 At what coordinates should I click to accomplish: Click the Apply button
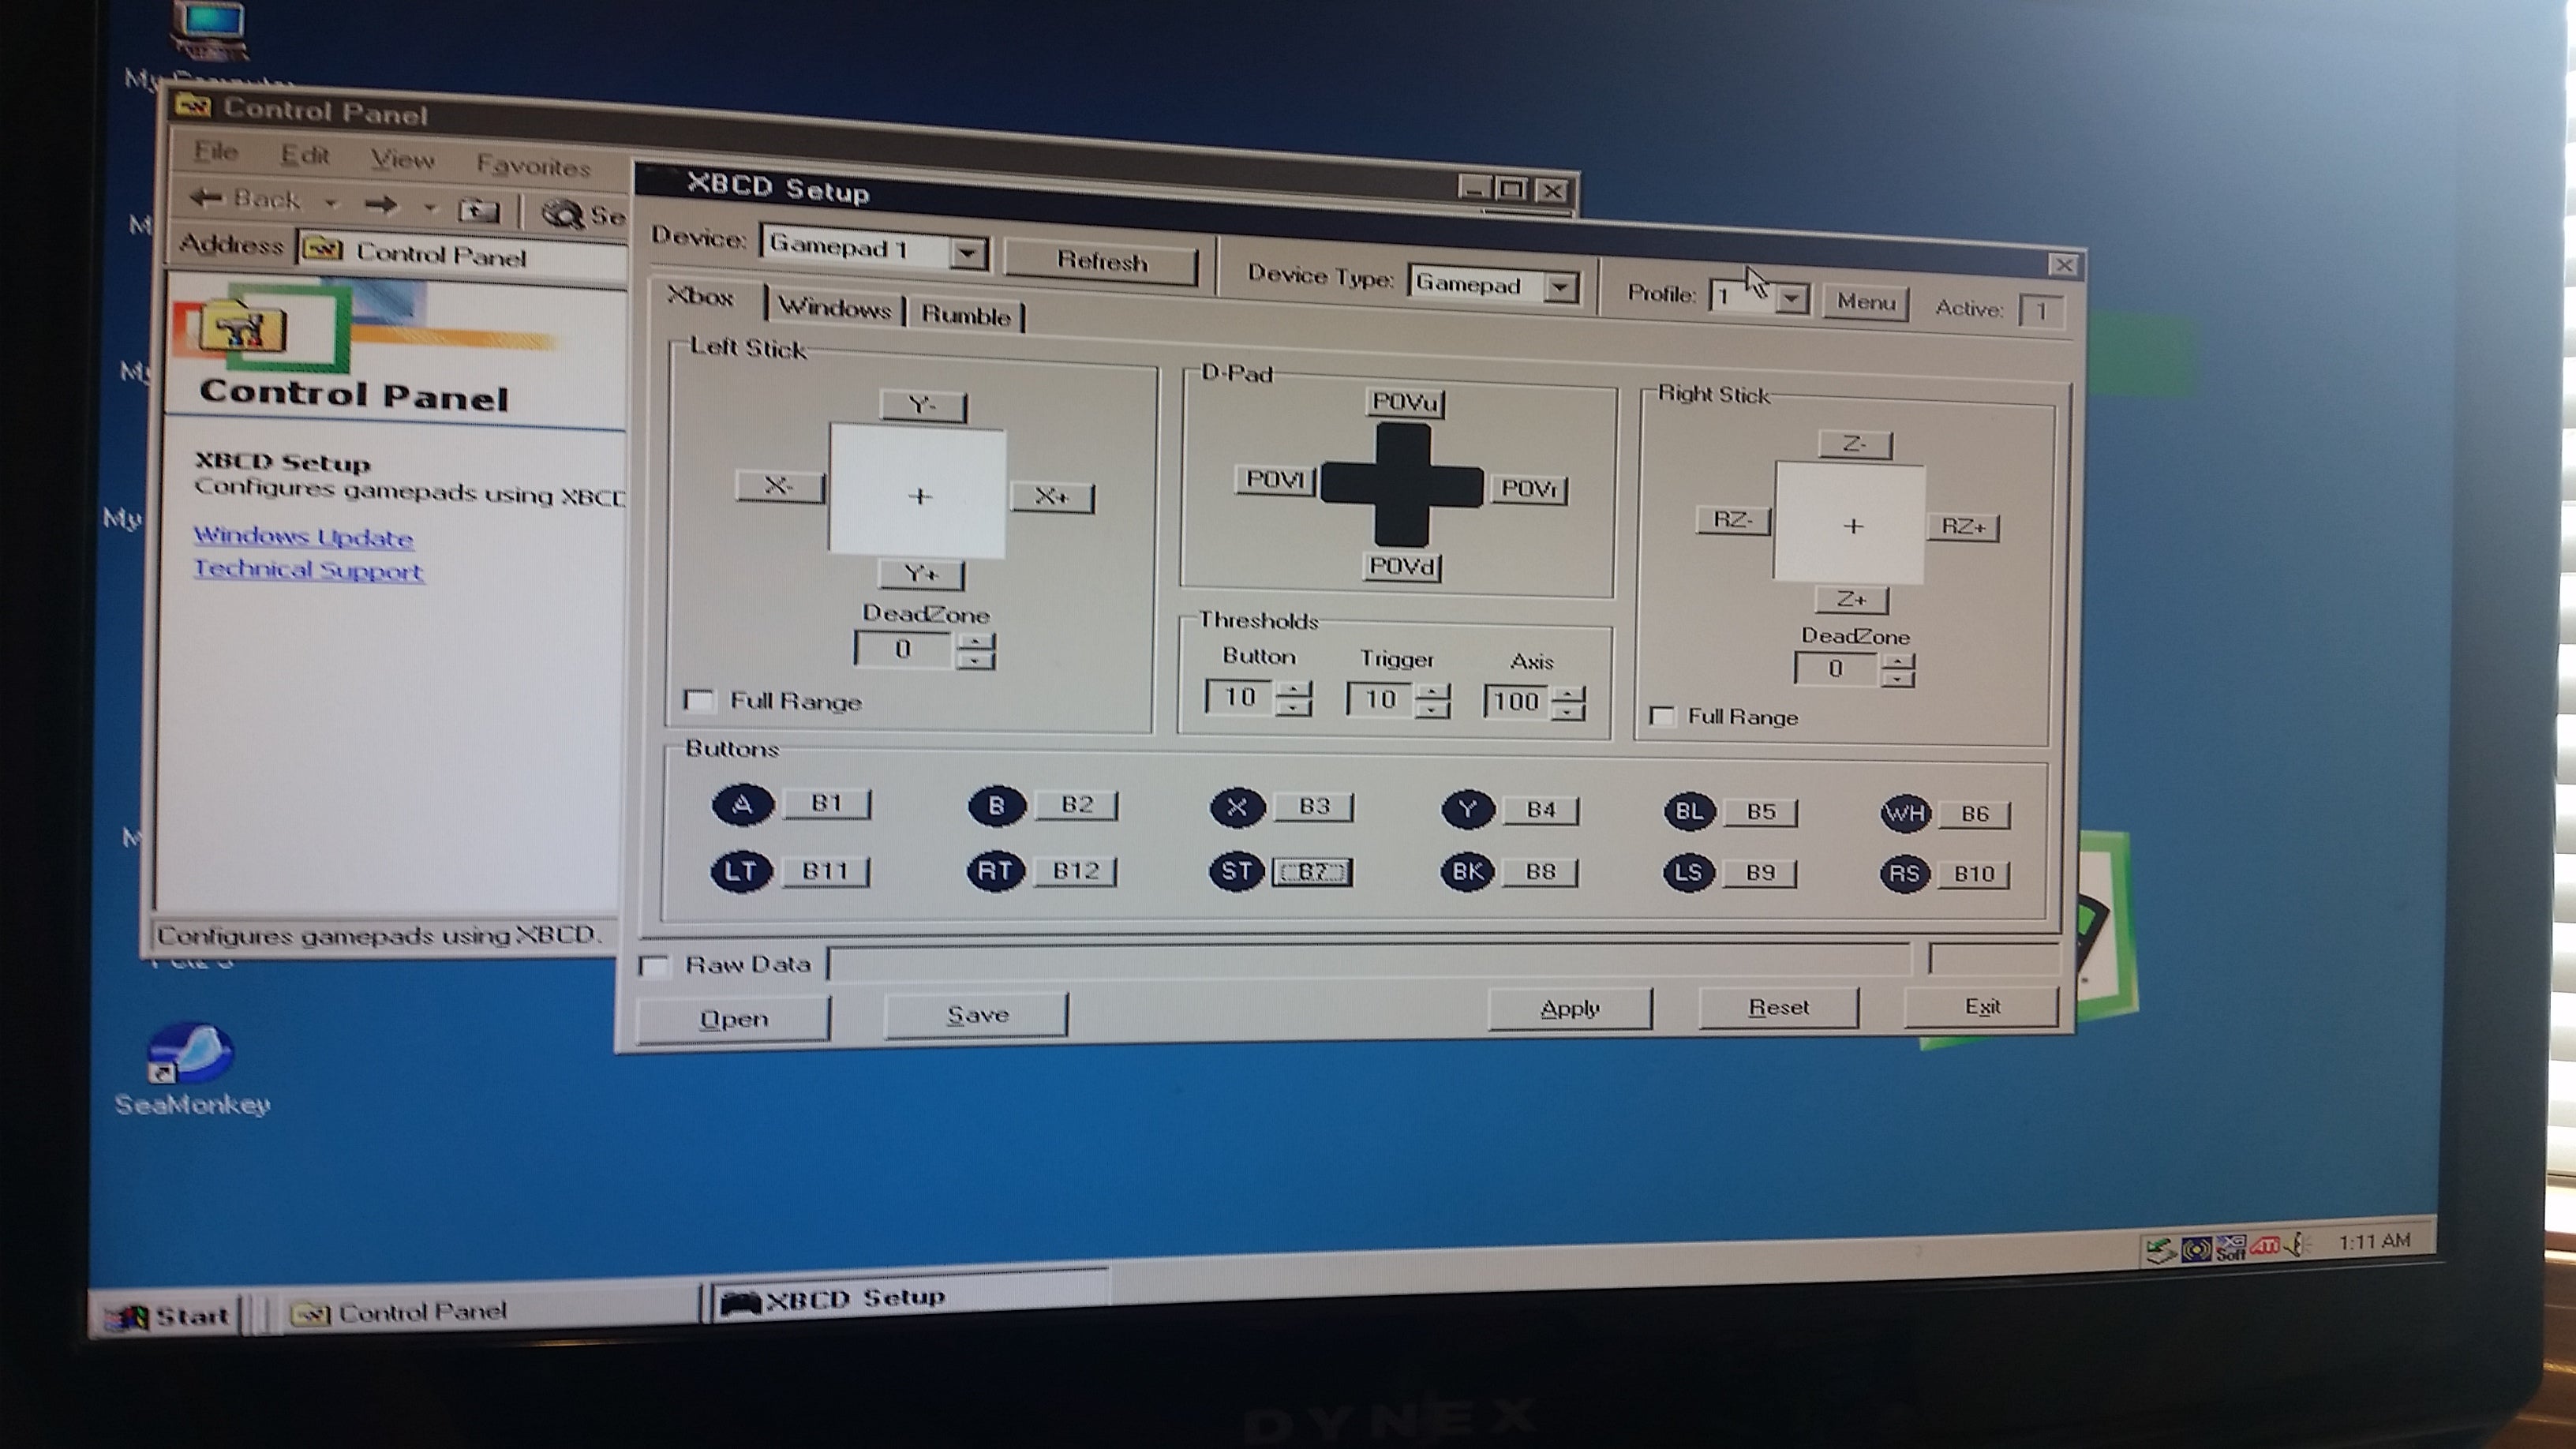(1570, 1008)
